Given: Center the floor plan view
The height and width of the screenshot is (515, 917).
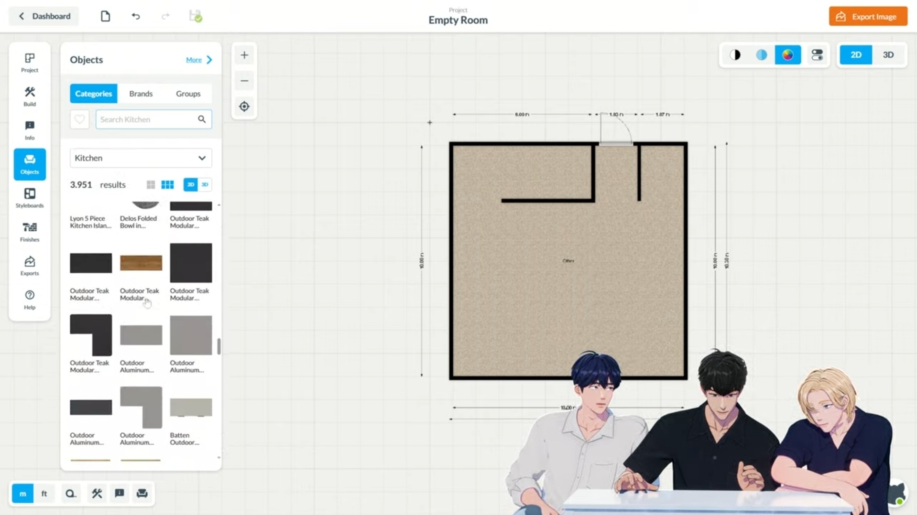Looking at the screenshot, I should click(244, 107).
